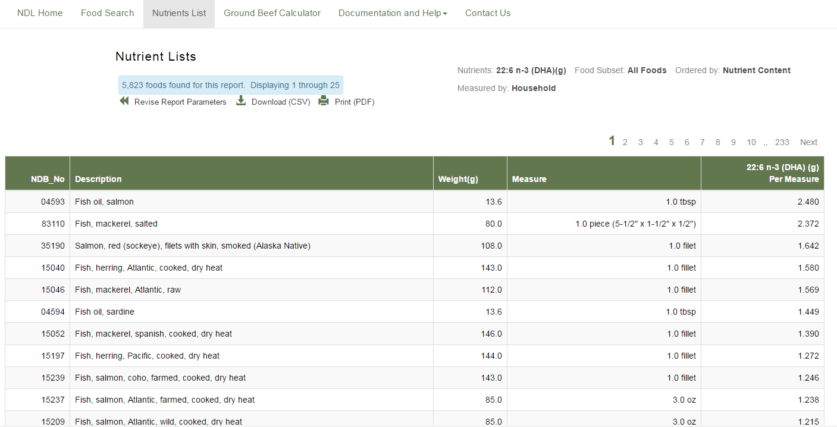Go to results page 8
Screen dimensions: 837x427
pyautogui.click(x=718, y=142)
